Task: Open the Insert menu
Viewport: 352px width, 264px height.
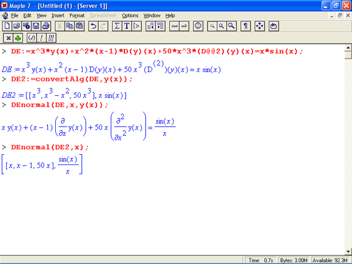Action: tap(58, 16)
